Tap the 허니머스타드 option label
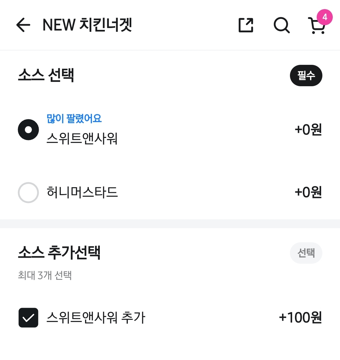 tap(82, 192)
